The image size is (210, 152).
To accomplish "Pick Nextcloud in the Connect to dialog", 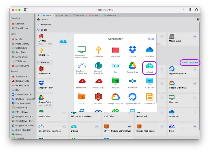I will tap(132, 83).
